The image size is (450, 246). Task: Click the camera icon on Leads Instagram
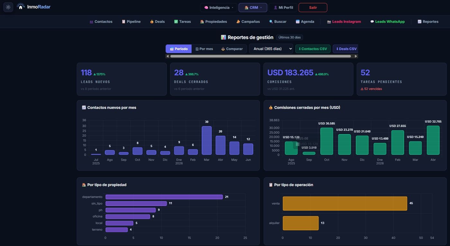coord(329,22)
